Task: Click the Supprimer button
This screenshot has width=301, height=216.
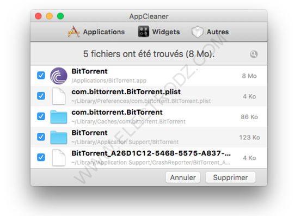Action: tap(230, 177)
